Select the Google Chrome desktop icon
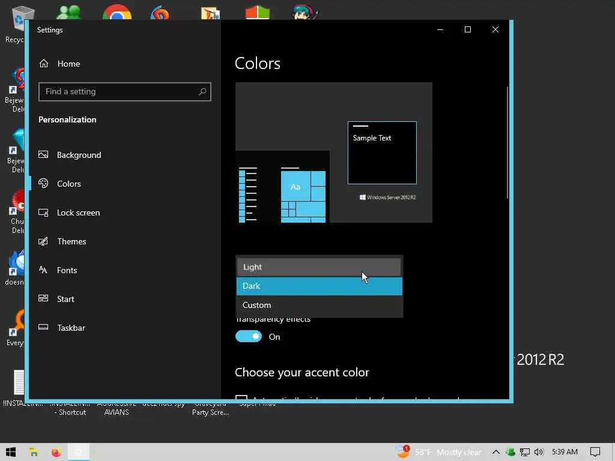The image size is (615, 461). coord(117,13)
